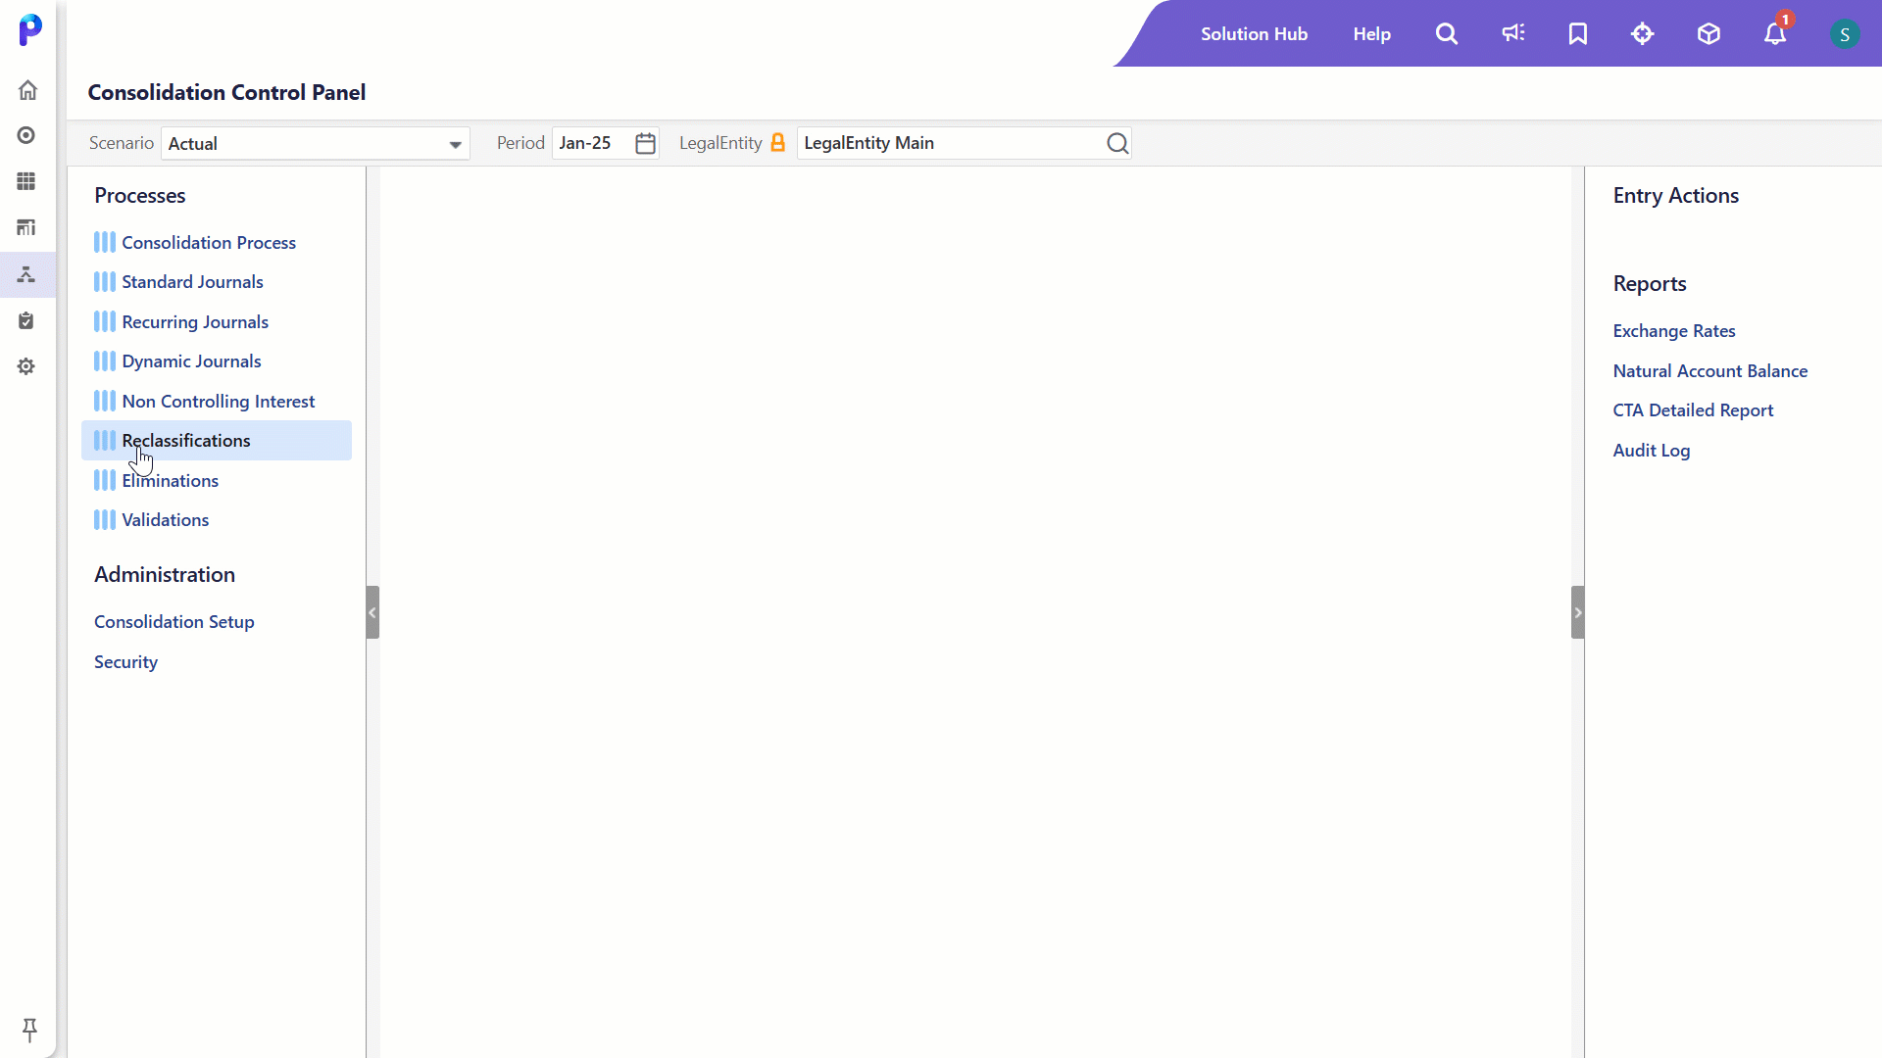This screenshot has width=1882, height=1058.
Task: Click the Exchange Rates report link
Action: [1675, 331]
